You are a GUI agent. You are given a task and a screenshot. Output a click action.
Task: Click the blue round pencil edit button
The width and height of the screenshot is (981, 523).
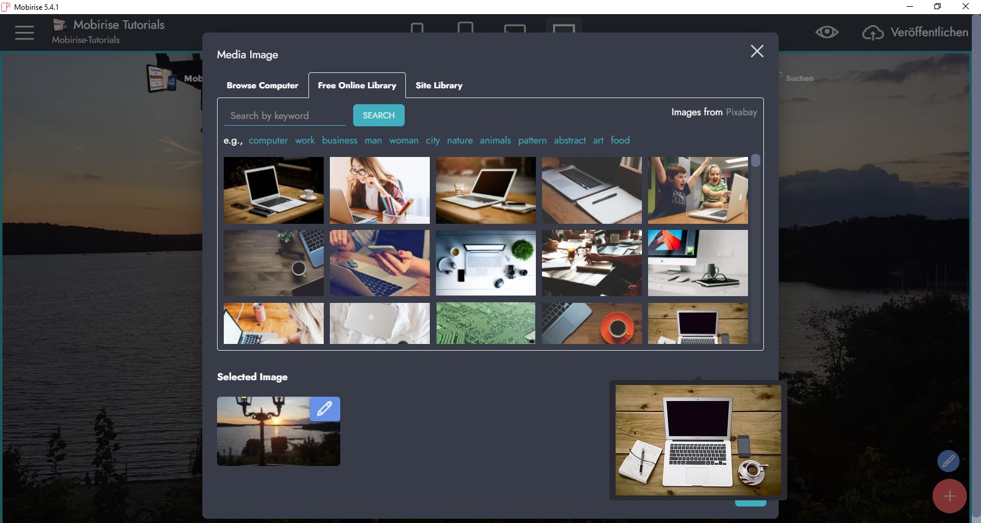coord(948,461)
